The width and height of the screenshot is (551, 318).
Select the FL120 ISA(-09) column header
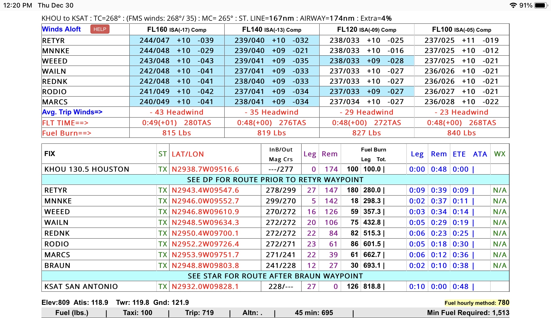367,29
